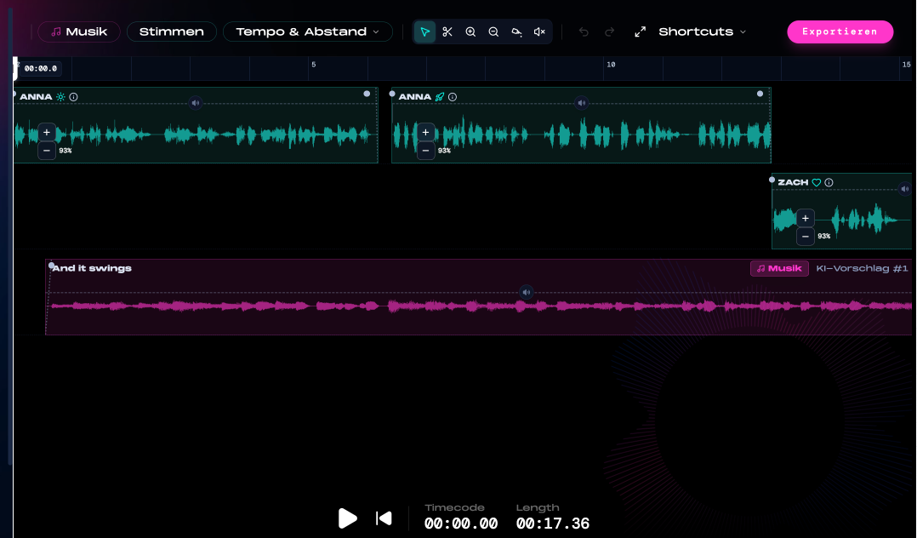Click the expand view icon
The height and width of the screenshot is (538, 917).
pos(640,31)
